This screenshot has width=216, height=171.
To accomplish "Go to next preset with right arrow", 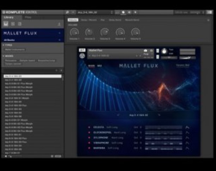I will [x=159, y=115].
